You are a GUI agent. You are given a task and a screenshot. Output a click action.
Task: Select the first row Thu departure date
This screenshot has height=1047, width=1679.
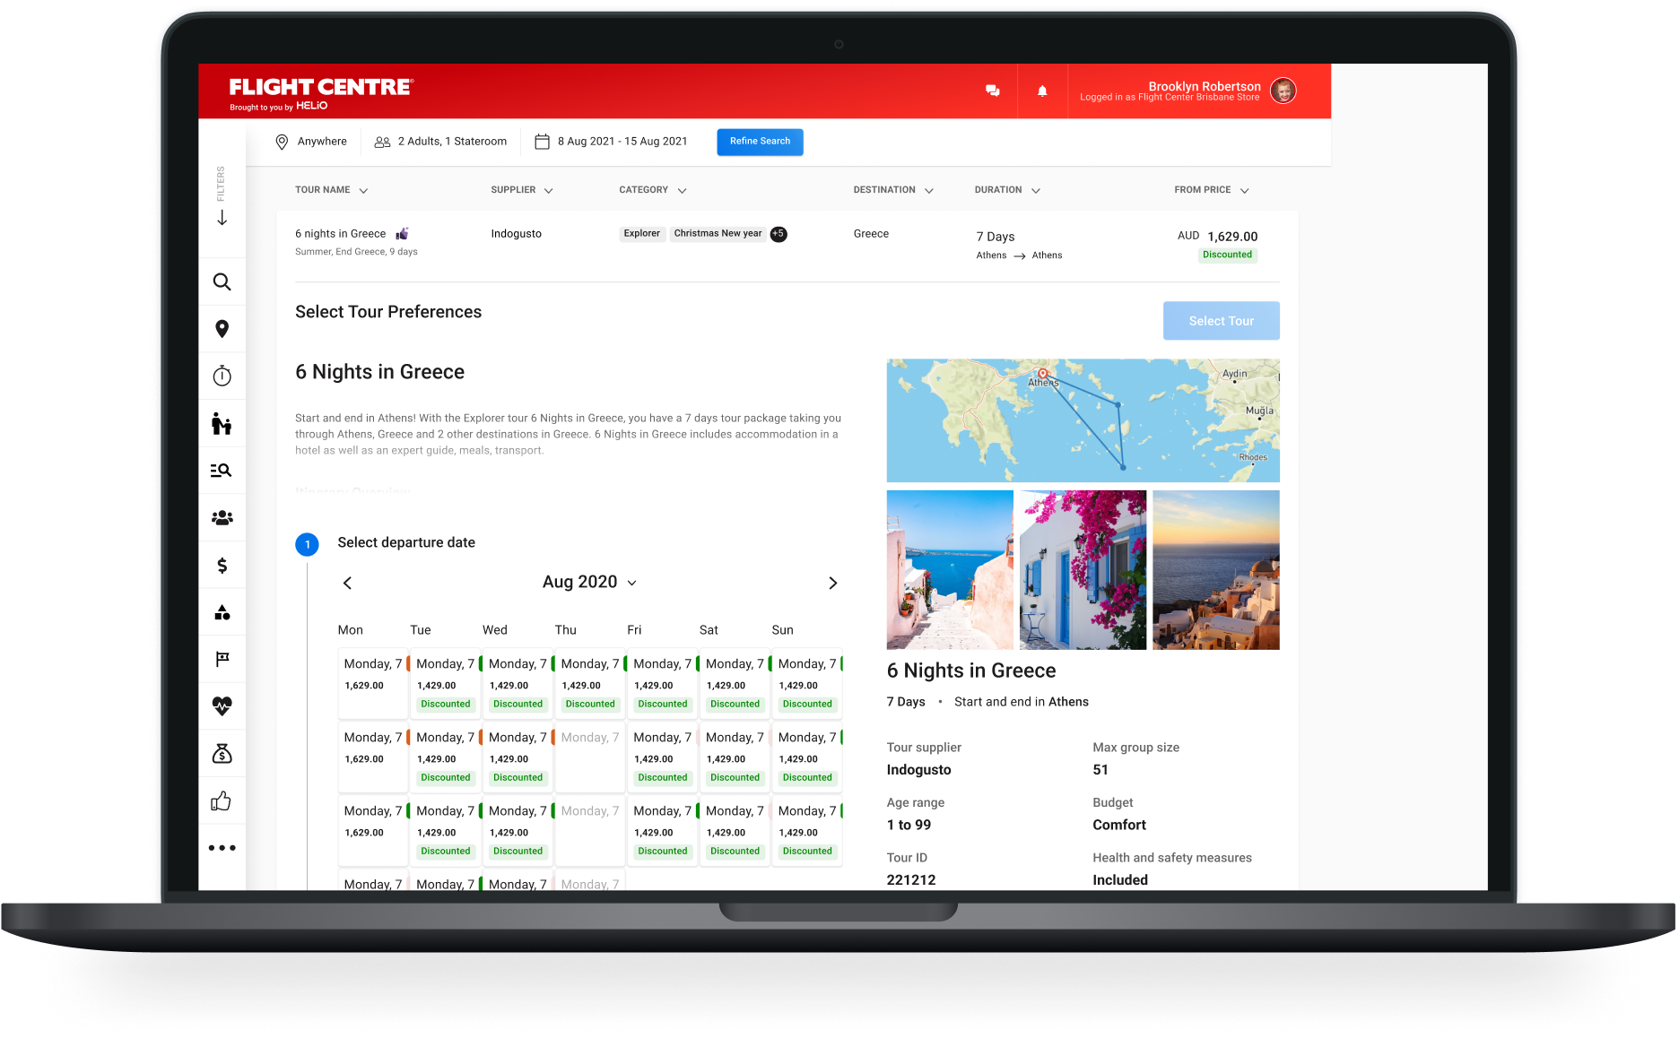coord(589,684)
